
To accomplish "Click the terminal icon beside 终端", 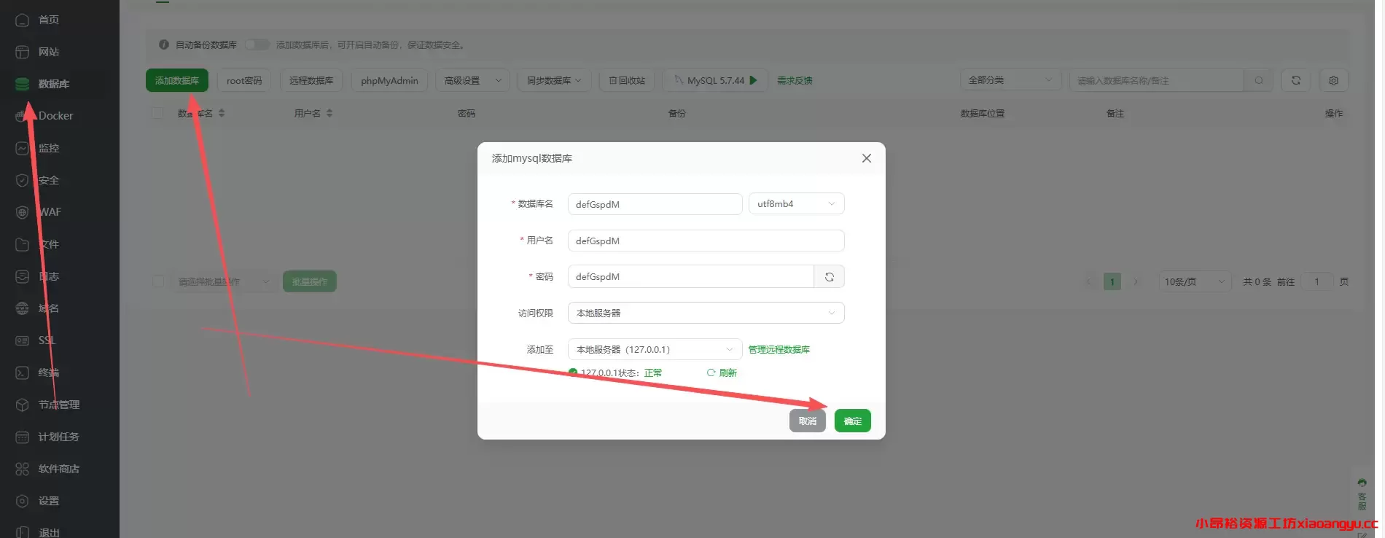I will coord(23,373).
